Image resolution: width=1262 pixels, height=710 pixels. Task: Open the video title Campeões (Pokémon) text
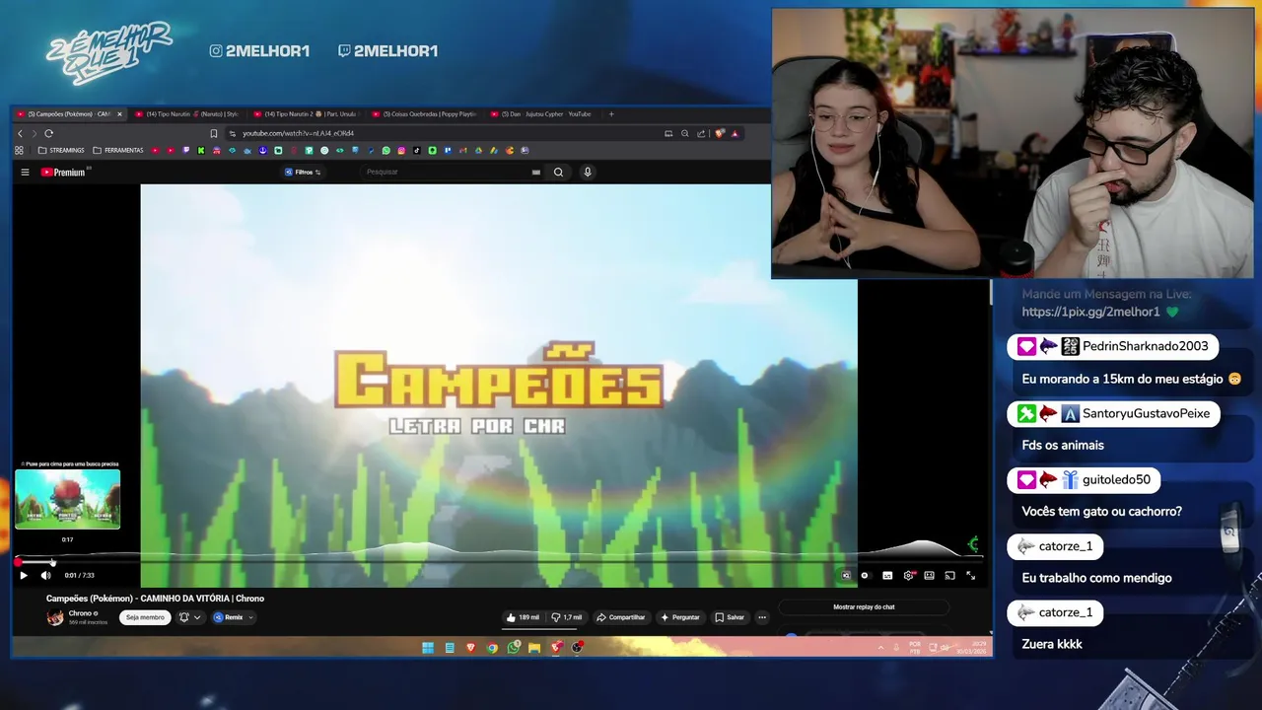tap(155, 599)
